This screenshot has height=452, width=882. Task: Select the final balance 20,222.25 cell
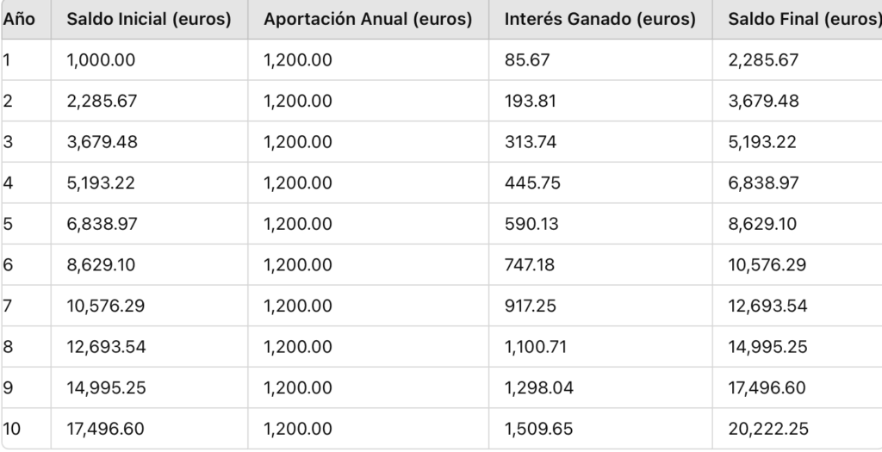click(768, 429)
